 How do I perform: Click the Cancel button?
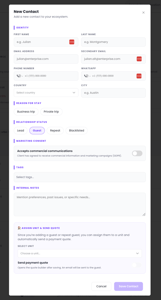101,287
